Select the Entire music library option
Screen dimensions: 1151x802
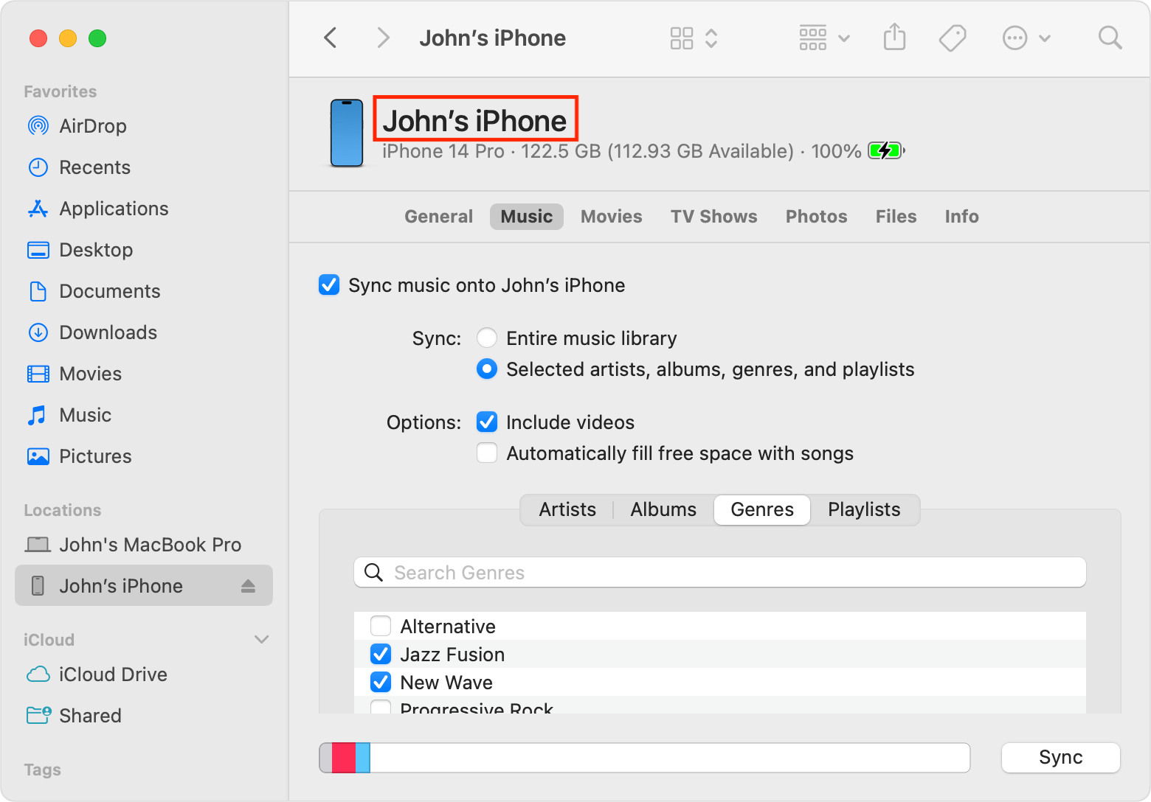coord(487,338)
